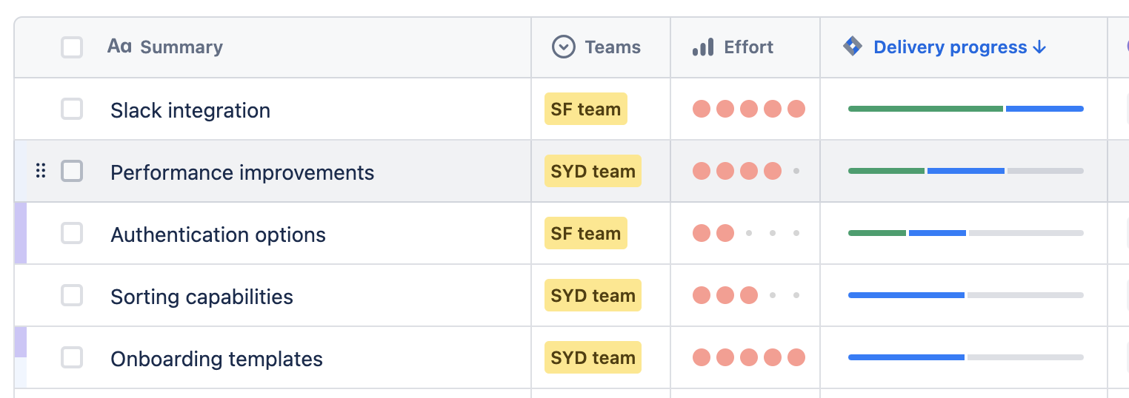Sort by the Summary column header
Image resolution: width=1129 pixels, height=398 pixels.
tap(181, 47)
